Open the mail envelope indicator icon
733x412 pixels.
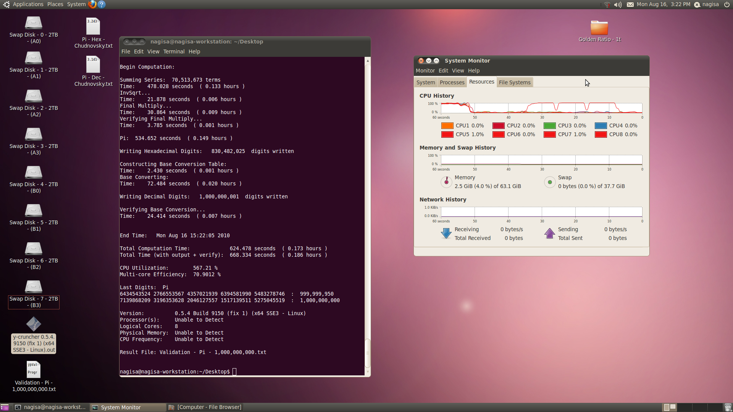coord(630,5)
